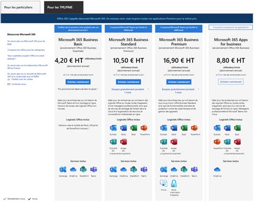Click the '4,20 € HT' price
The width and height of the screenshot is (254, 203).
(69, 61)
